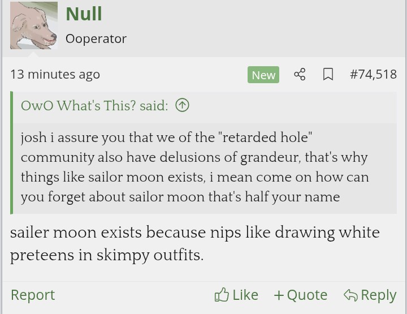Open Null's dog avatar picture
The height and width of the screenshot is (314, 407).
(x=34, y=25)
